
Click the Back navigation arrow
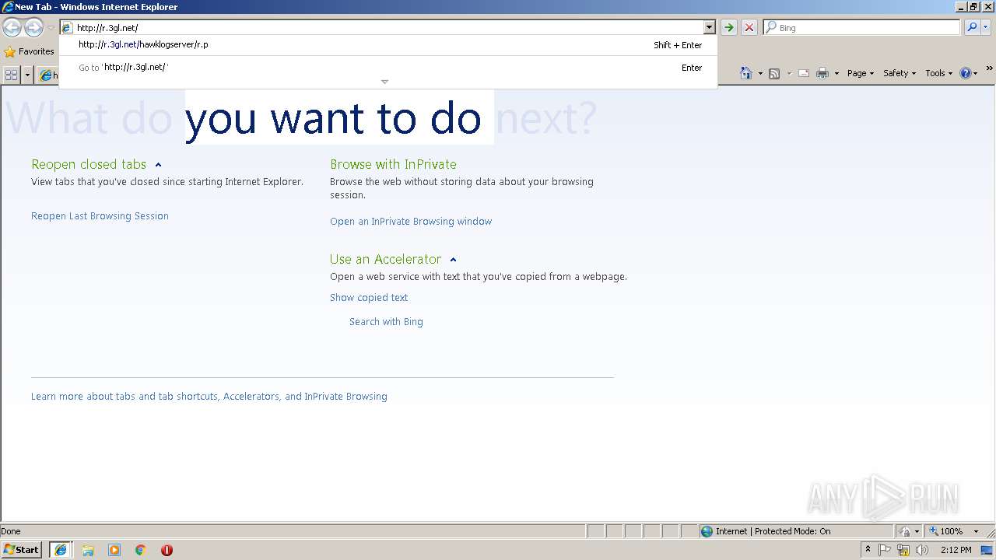12,28
